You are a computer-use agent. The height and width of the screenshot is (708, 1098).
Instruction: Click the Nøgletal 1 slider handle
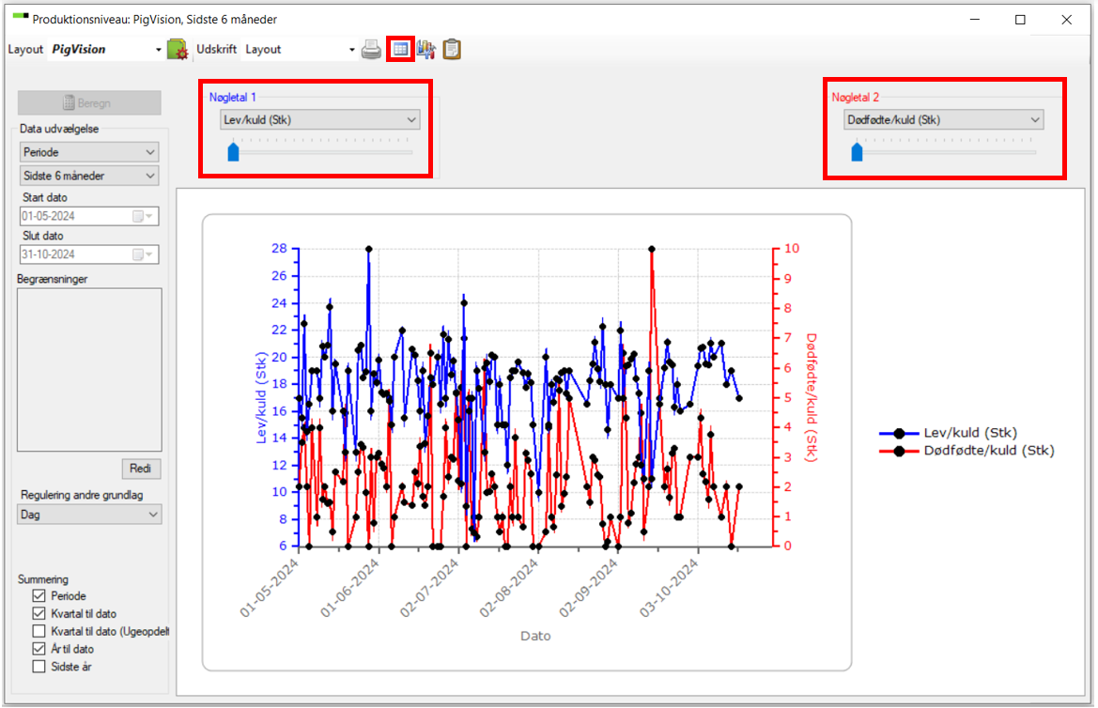234,151
